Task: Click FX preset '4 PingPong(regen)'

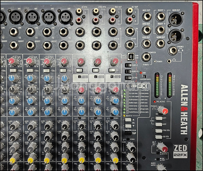Action: point(132,100)
